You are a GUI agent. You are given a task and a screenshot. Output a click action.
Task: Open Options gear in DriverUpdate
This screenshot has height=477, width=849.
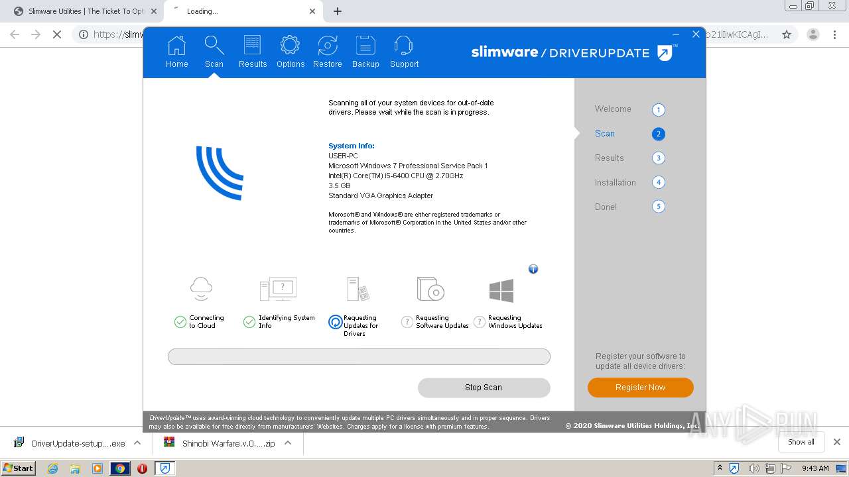tap(291, 52)
